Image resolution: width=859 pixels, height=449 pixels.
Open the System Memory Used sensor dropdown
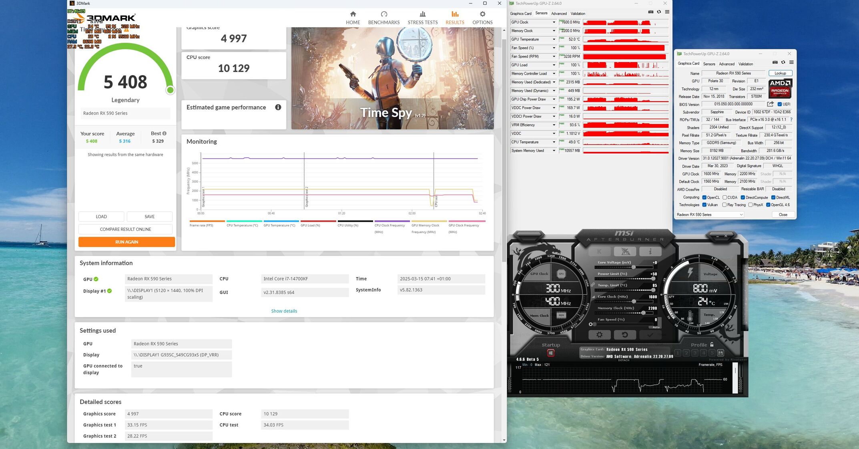554,151
